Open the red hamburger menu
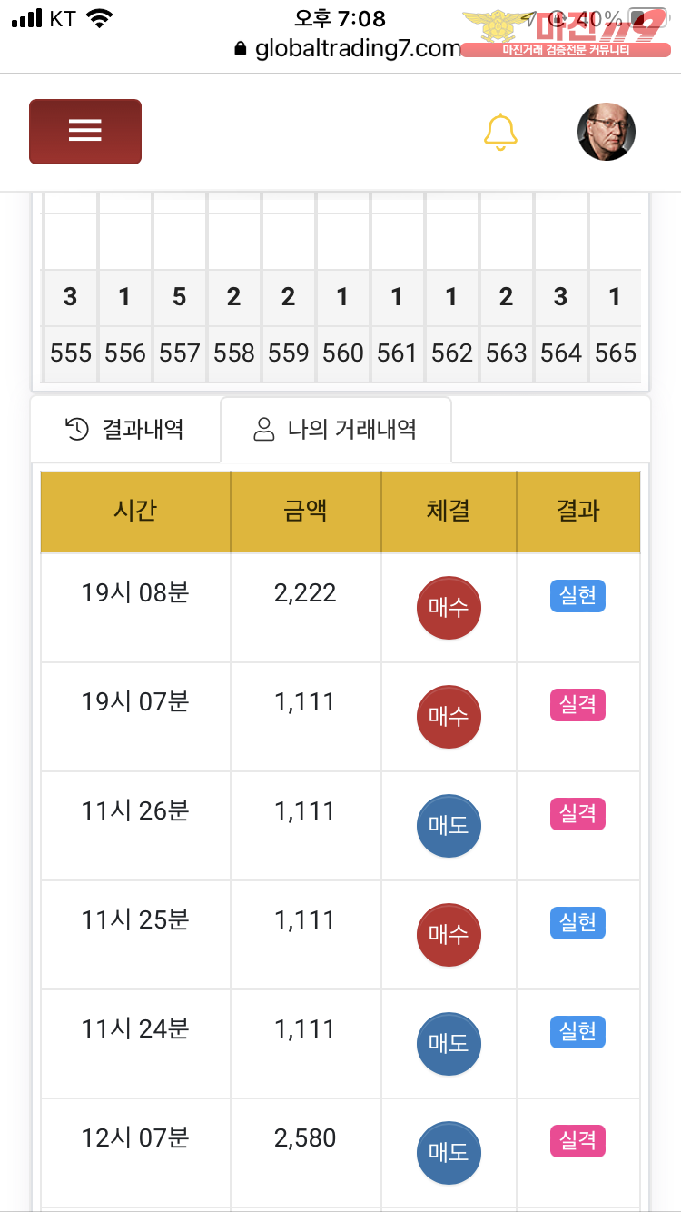Screen dimensions: 681x1212 click(x=85, y=132)
